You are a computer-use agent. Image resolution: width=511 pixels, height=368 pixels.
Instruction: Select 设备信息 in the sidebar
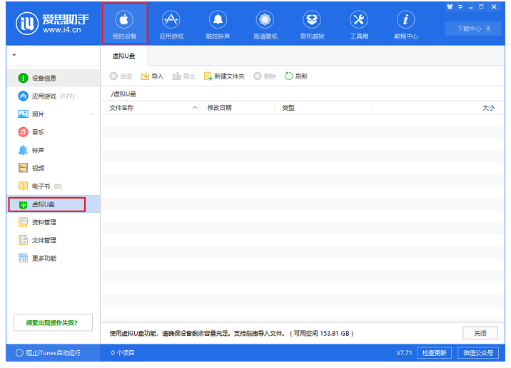(44, 78)
